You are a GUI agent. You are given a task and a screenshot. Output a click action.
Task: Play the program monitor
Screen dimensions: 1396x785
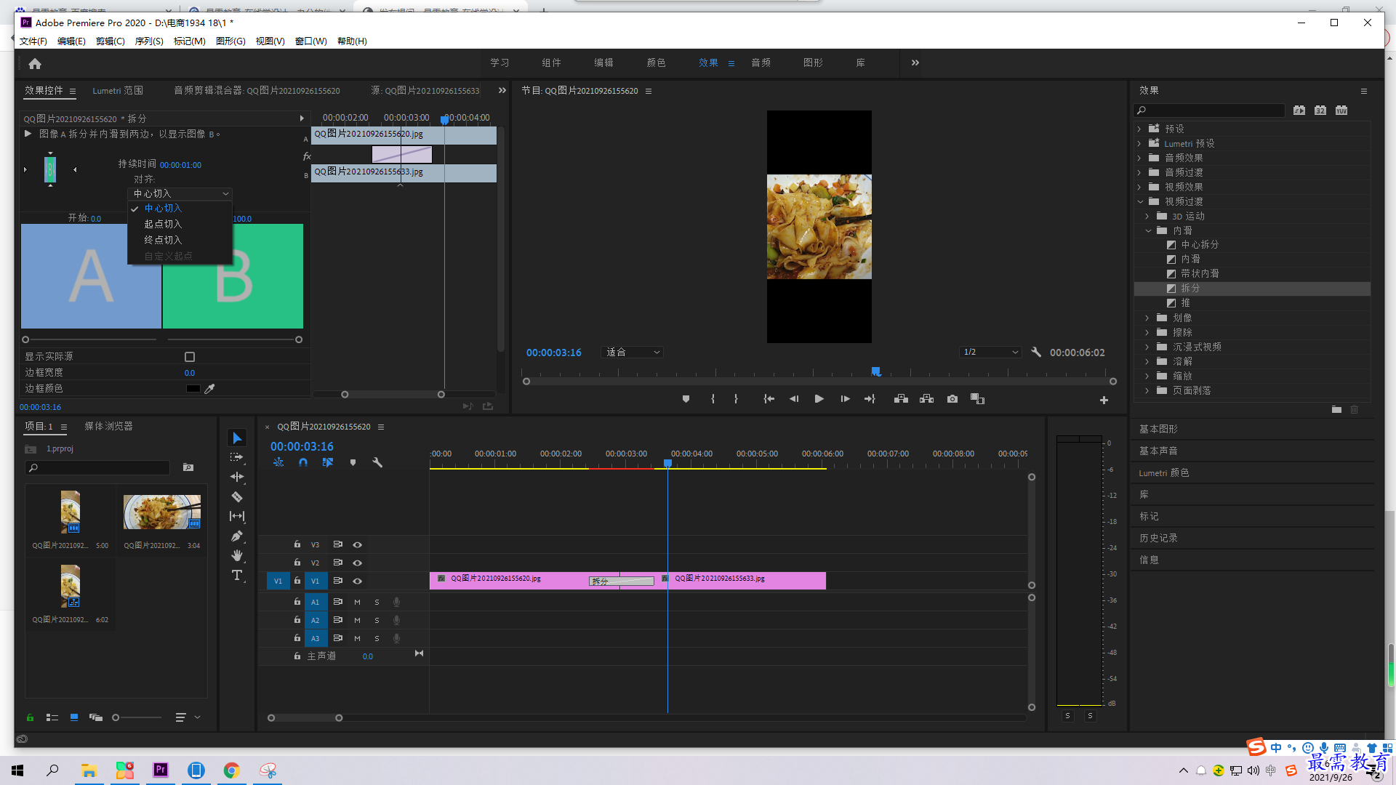[819, 399]
